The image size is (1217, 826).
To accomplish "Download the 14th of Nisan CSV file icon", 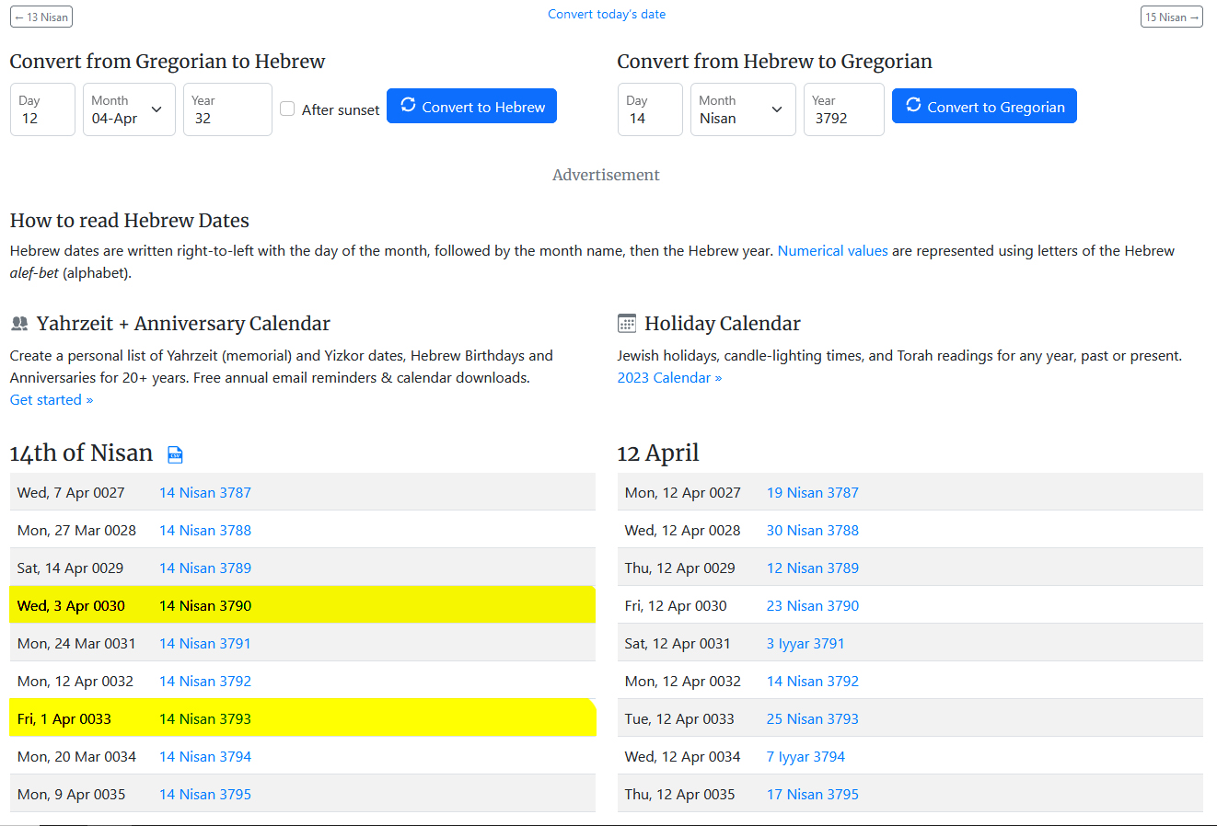I will [x=175, y=454].
